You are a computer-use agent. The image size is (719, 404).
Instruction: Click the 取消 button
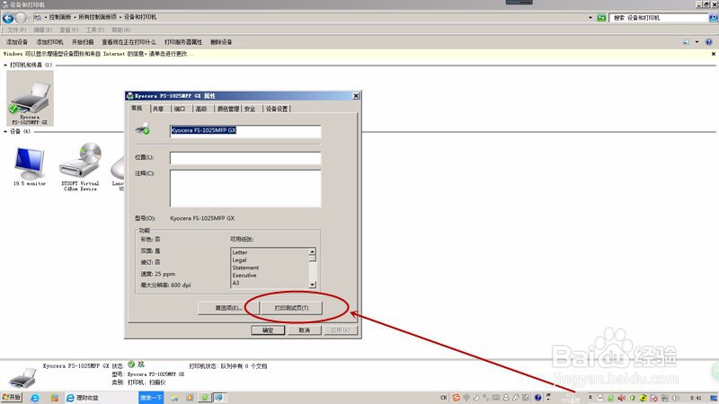305,329
